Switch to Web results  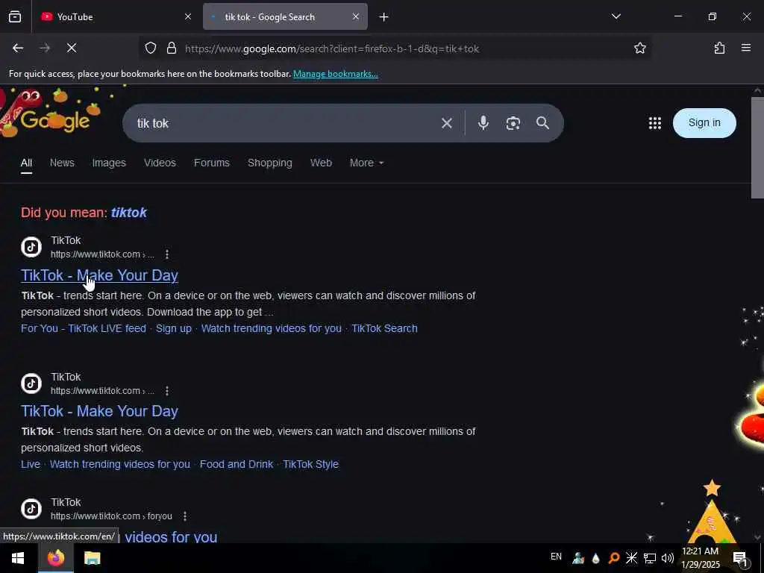[x=321, y=163]
